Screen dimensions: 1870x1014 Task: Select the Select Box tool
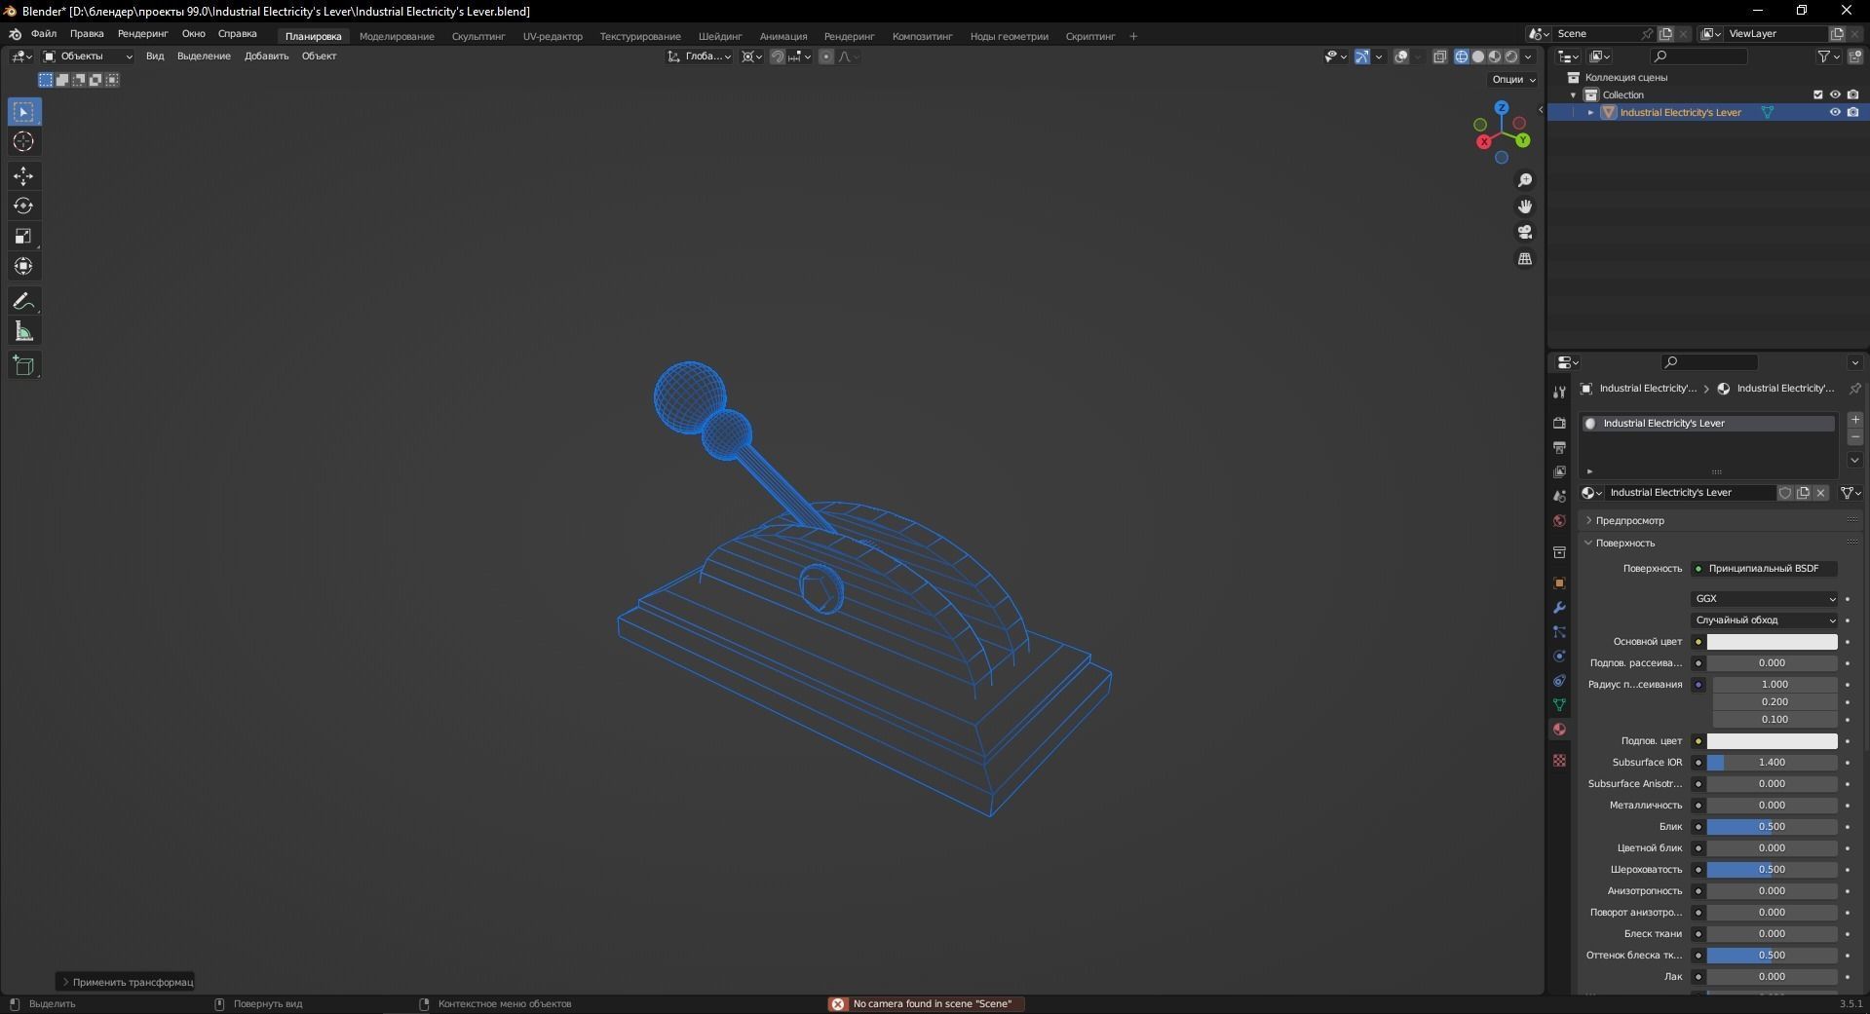[23, 112]
